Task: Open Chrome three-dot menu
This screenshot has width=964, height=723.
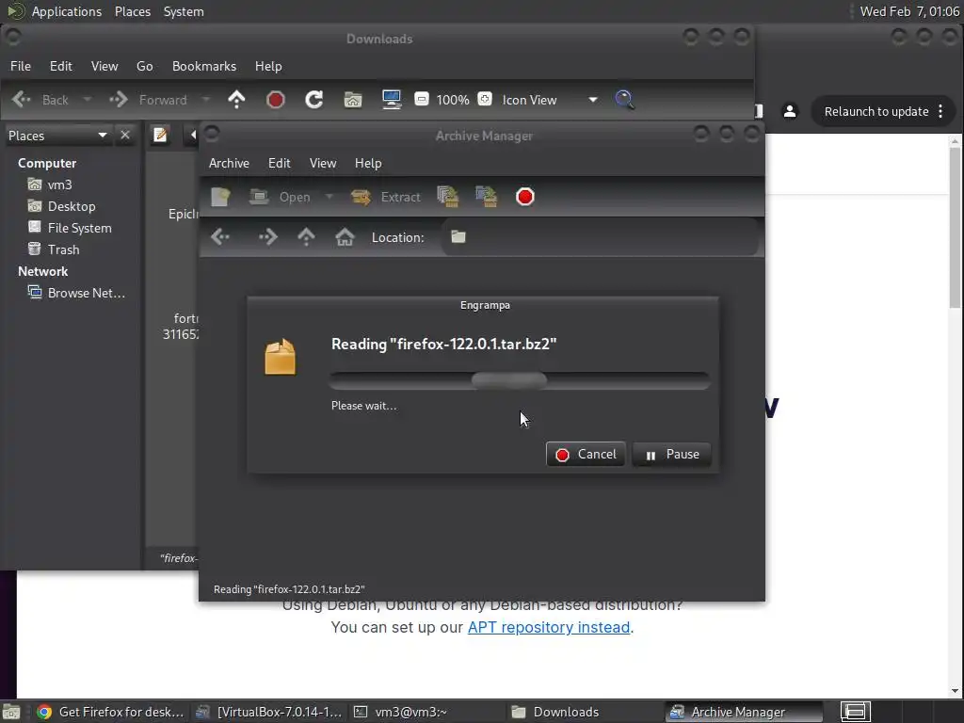Action: pyautogui.click(x=940, y=111)
